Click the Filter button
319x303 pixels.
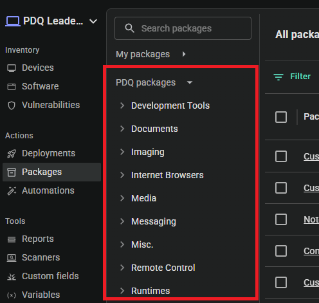tap(292, 77)
